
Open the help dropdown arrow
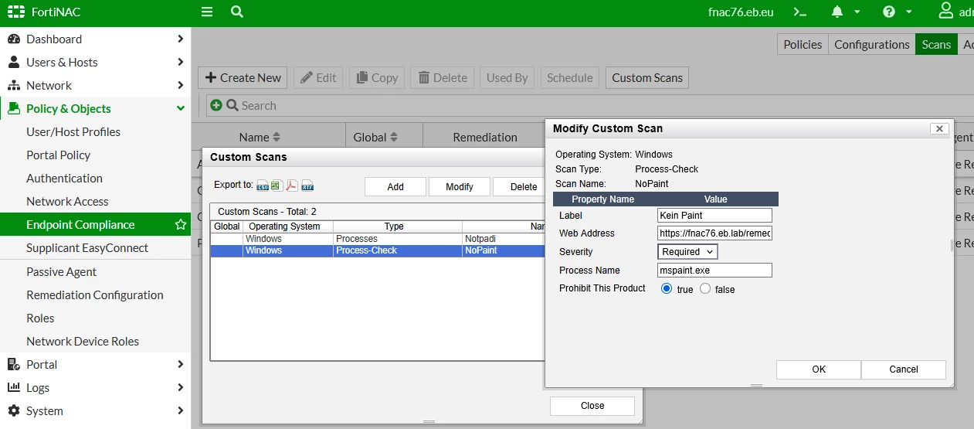pos(909,12)
